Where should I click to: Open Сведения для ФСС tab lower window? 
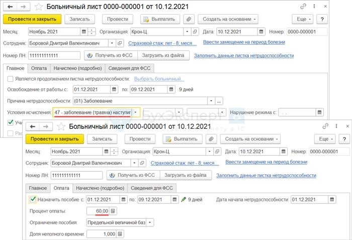tap(152, 188)
